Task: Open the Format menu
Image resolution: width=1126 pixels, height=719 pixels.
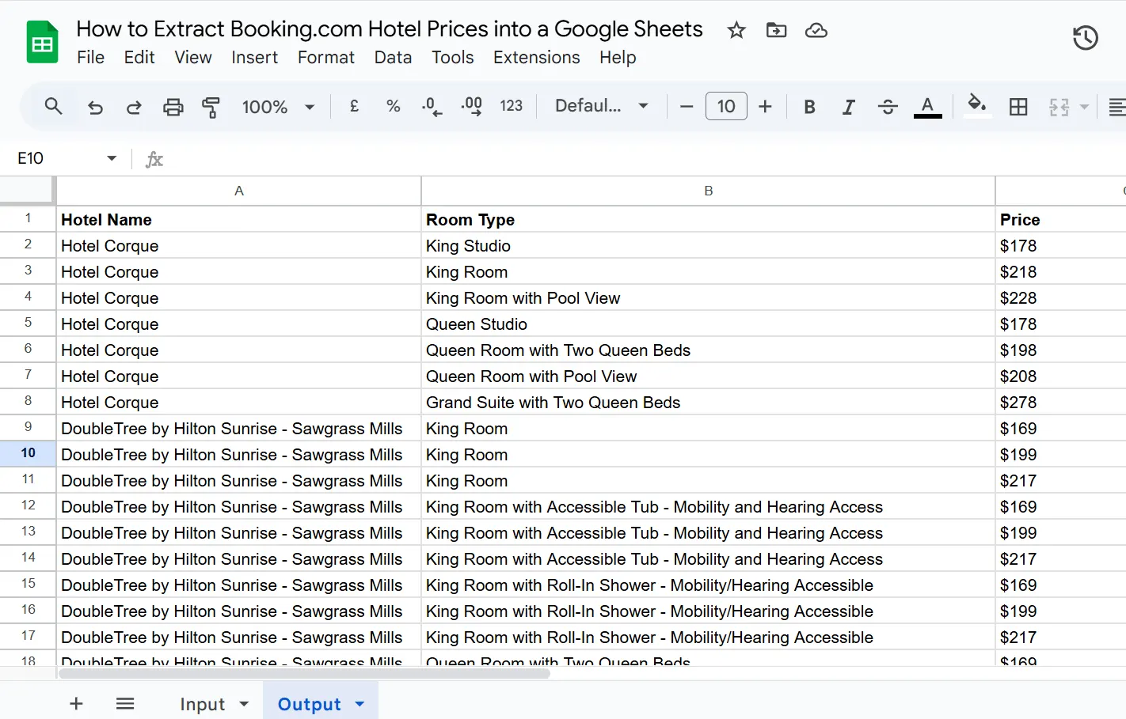Action: [x=325, y=58]
